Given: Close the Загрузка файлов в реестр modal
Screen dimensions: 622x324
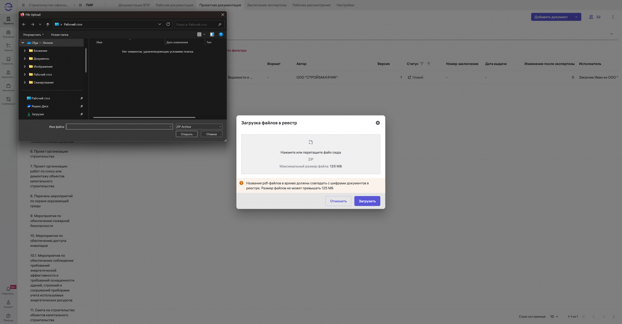Looking at the screenshot, I should point(378,123).
